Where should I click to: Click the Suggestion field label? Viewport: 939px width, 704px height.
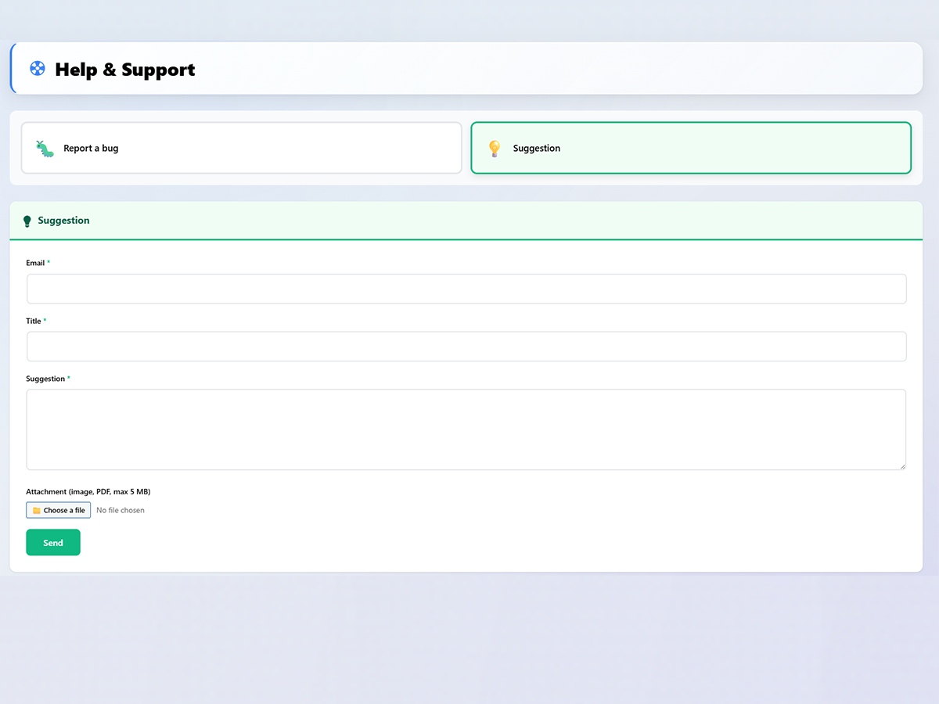click(x=44, y=378)
